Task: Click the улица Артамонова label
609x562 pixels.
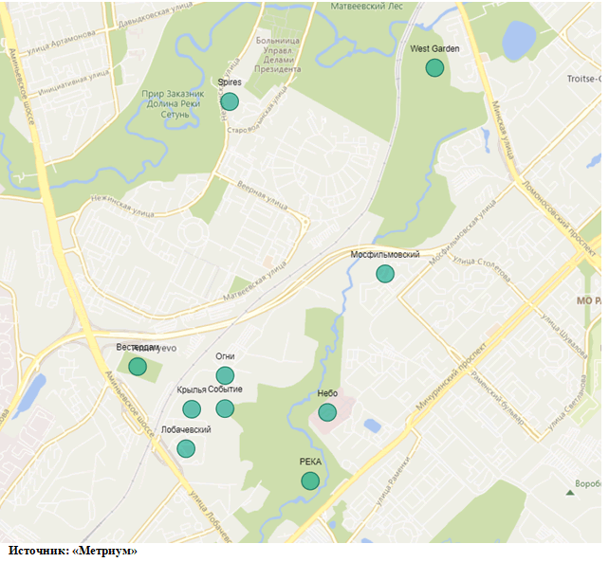Action: click(x=62, y=42)
